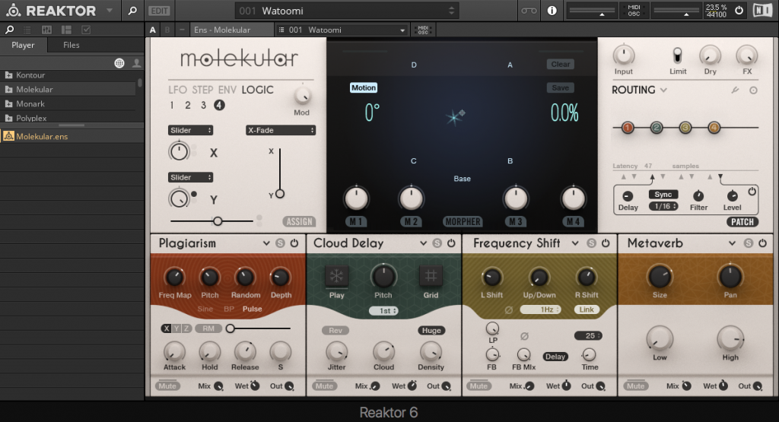The height and width of the screenshot is (422, 779).
Task: Toggle the audio engine power button
Action: (x=739, y=11)
